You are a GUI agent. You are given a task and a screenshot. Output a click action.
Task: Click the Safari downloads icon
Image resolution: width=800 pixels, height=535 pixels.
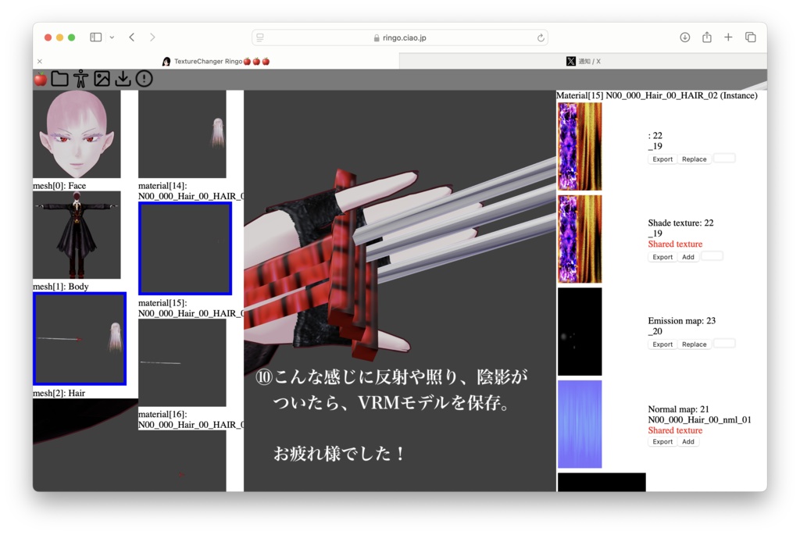coord(685,37)
